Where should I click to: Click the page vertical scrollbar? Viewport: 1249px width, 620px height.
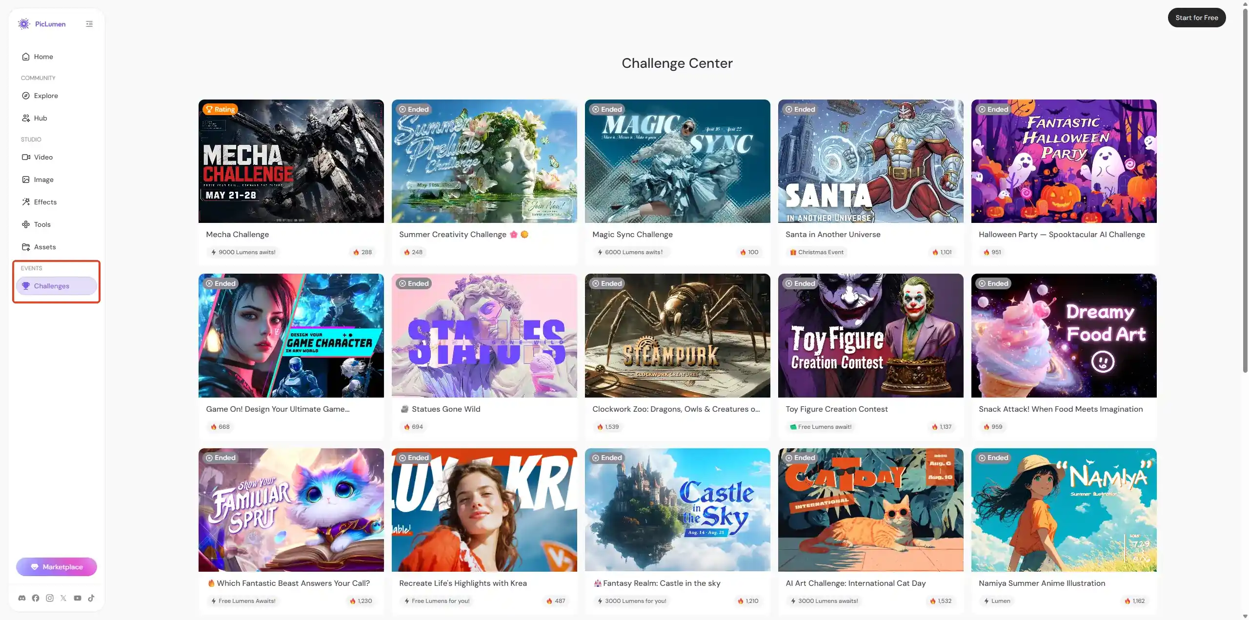(1245, 190)
